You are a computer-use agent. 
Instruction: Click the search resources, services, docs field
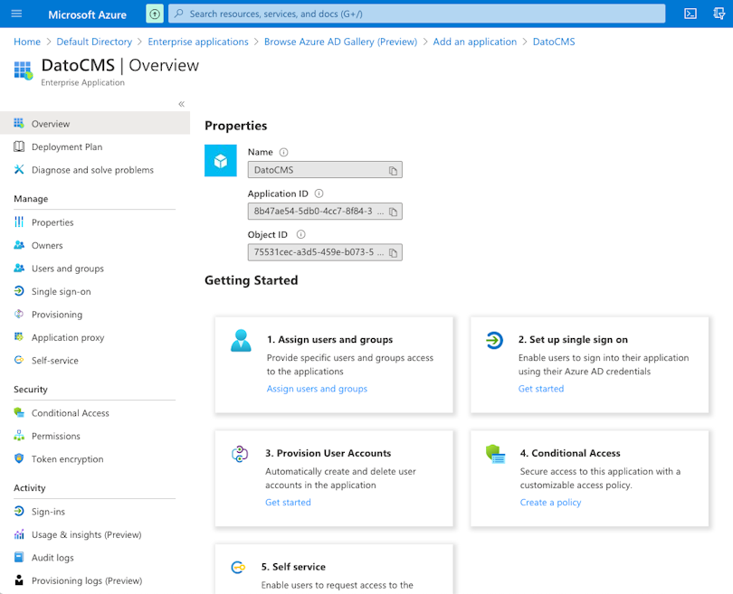[416, 14]
